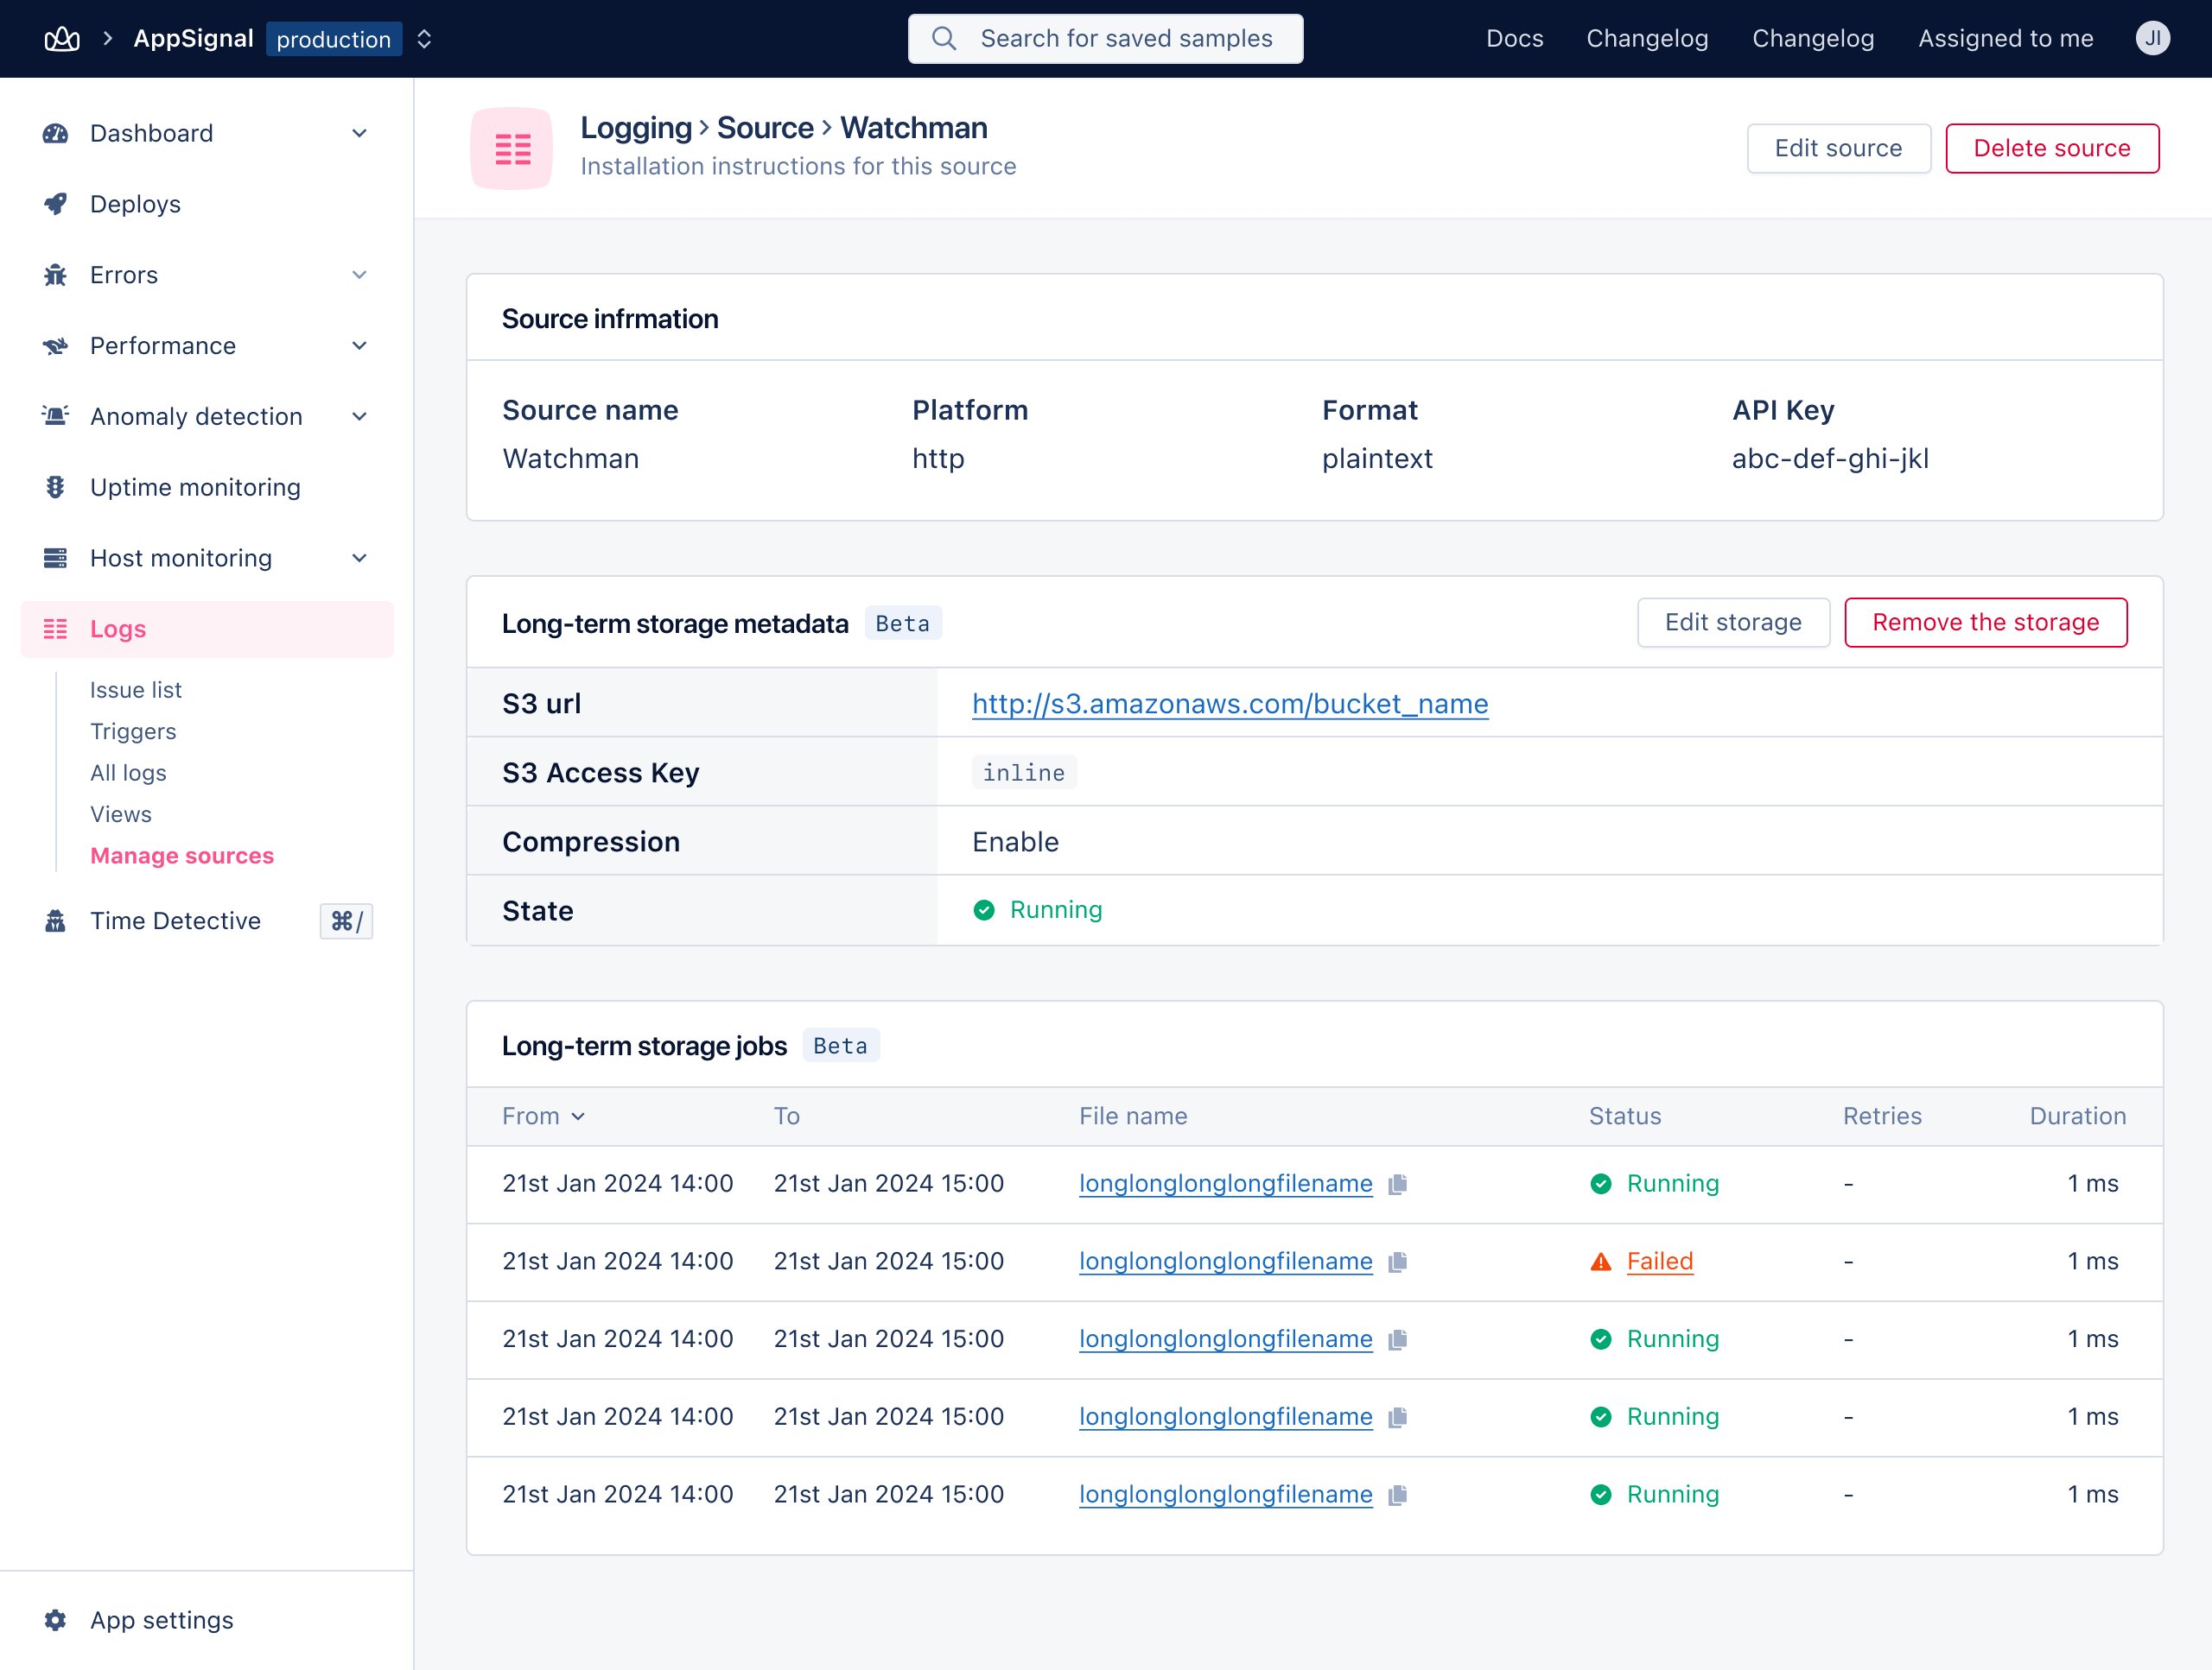This screenshot has height=1670, width=2212.
Task: Click the Edit source button
Action: pos(1838,148)
